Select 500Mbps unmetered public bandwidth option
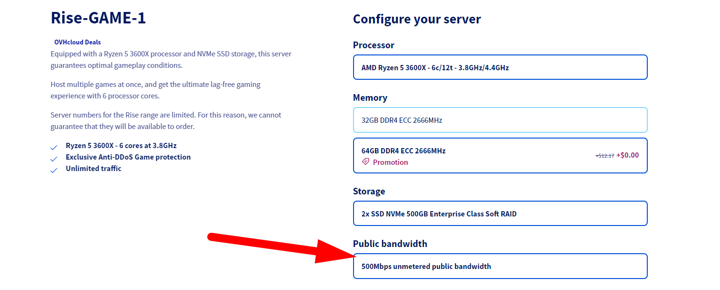The height and width of the screenshot is (290, 720). click(x=500, y=266)
